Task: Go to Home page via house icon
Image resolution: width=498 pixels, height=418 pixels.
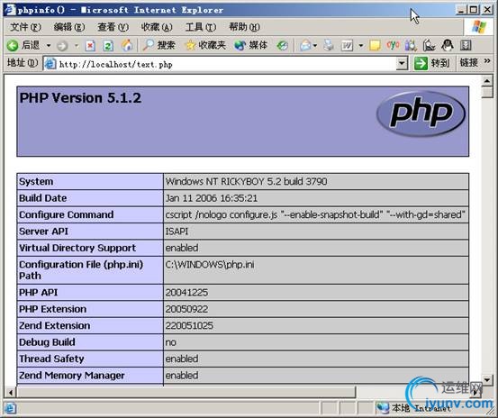Action: point(127,45)
